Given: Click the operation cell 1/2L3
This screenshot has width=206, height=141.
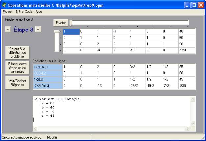Looking at the screenshot, I should [x=48, y=79].
